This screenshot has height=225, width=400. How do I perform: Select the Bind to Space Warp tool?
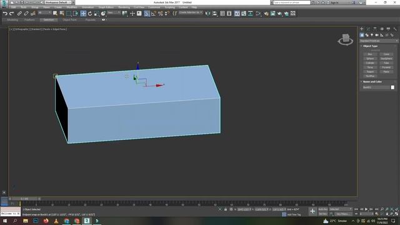tap(32, 14)
